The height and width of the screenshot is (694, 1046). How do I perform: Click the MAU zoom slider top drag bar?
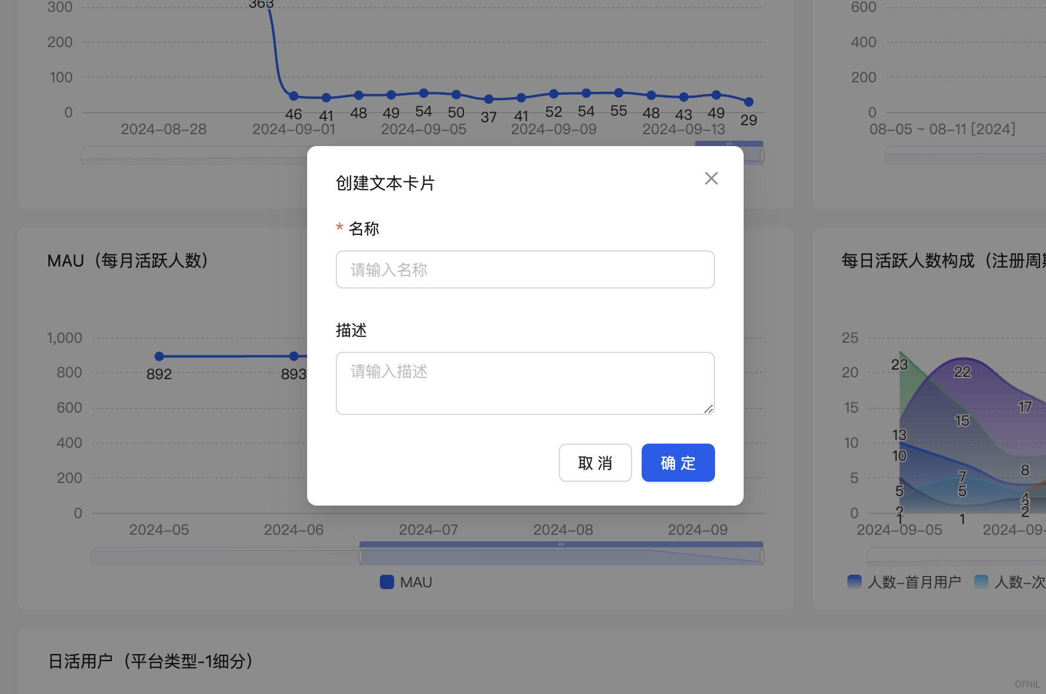point(561,544)
